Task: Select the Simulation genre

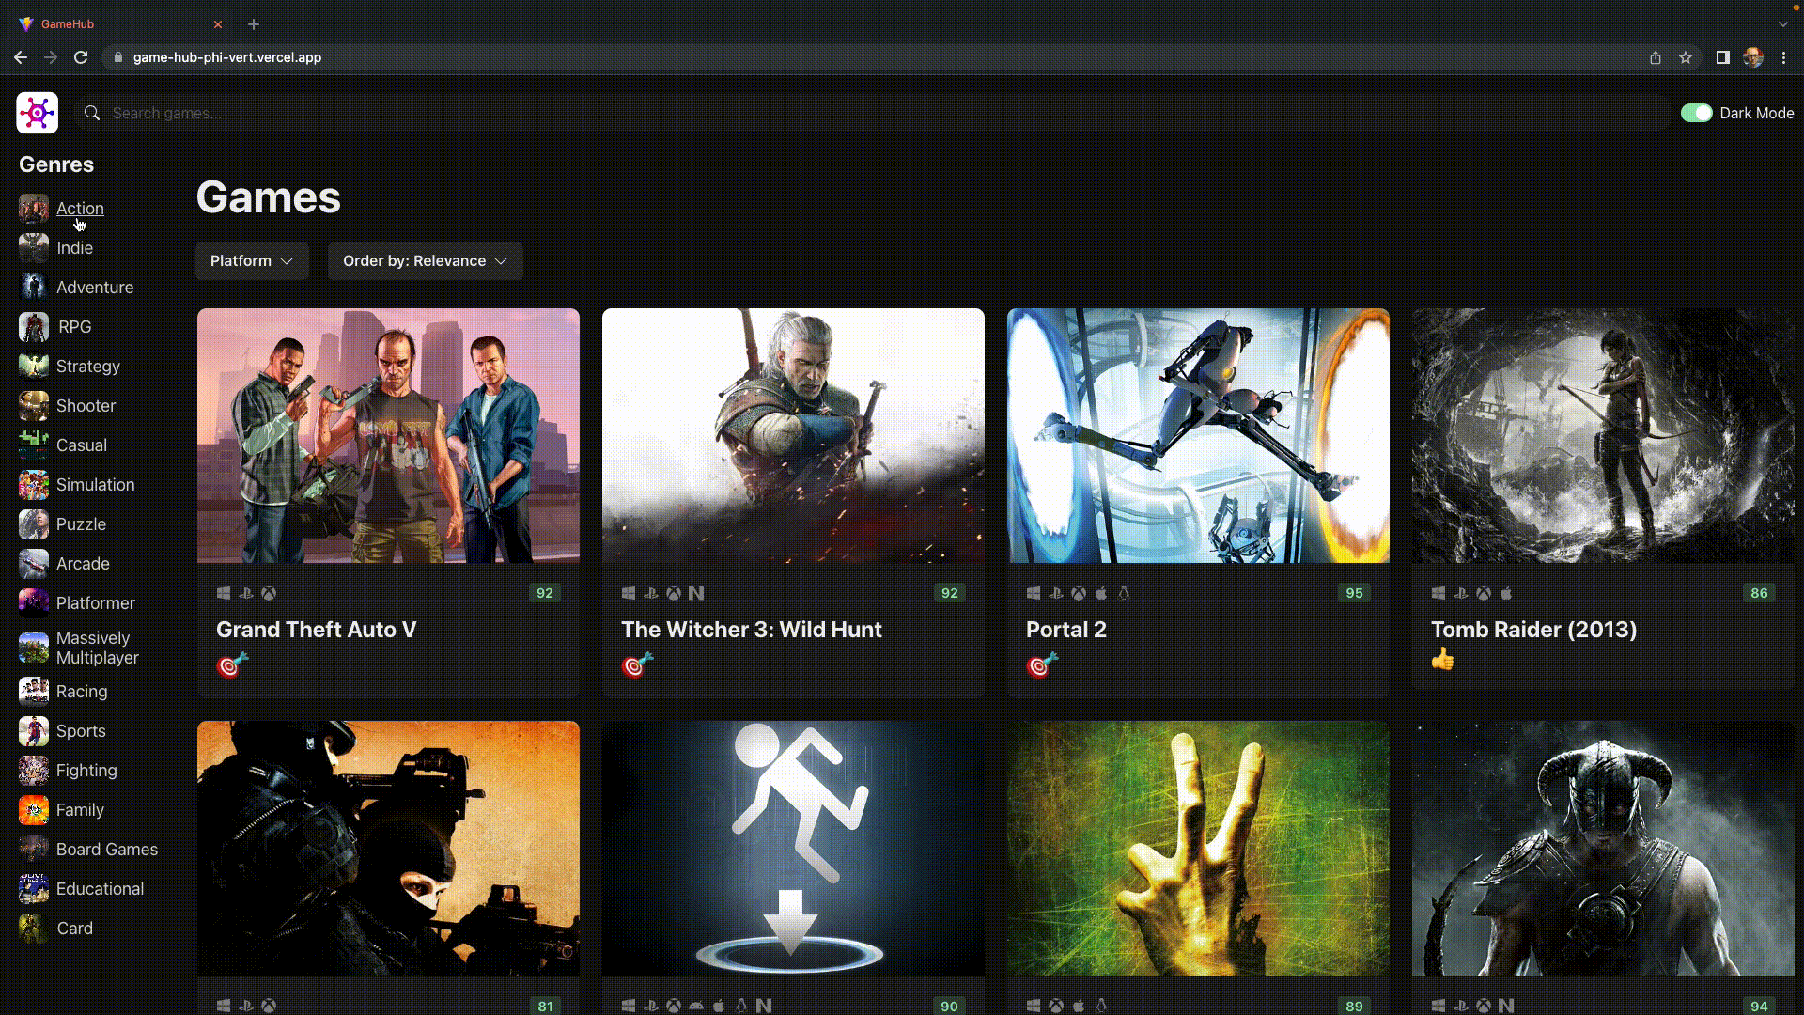Action: 96,485
